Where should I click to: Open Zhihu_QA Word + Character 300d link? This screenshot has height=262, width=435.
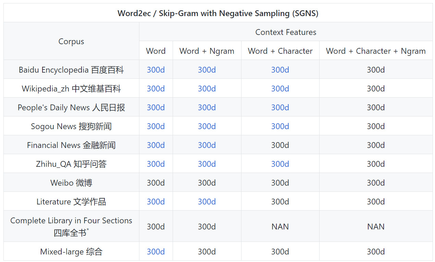280,164
